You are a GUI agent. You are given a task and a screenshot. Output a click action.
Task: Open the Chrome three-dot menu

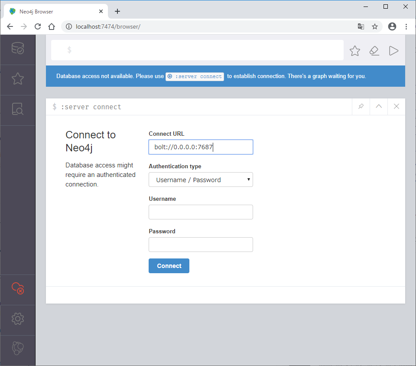pos(406,26)
